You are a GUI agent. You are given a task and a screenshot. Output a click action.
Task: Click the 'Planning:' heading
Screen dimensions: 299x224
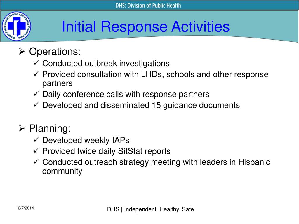(x=50, y=128)
